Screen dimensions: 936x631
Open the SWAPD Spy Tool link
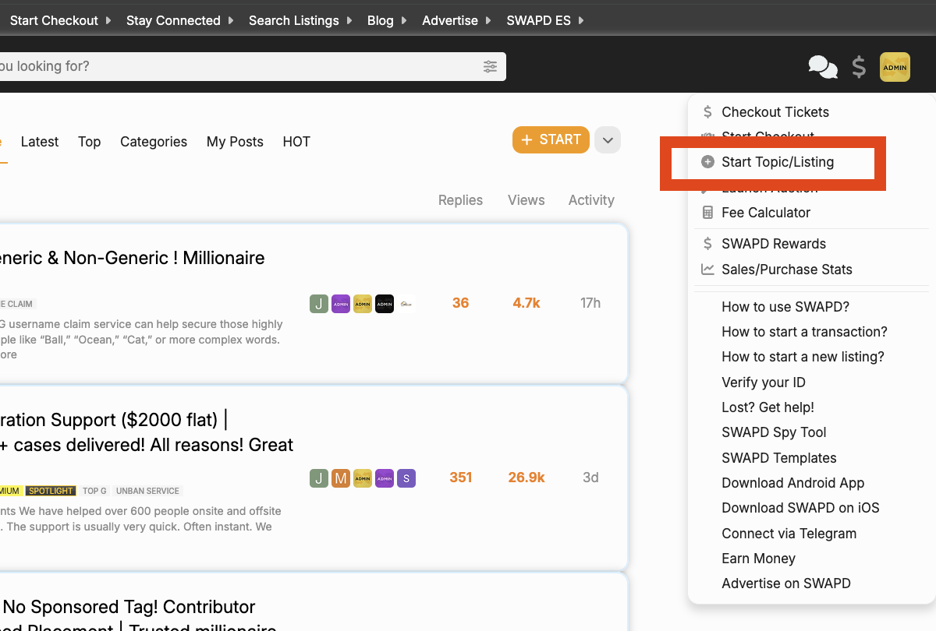(x=774, y=432)
